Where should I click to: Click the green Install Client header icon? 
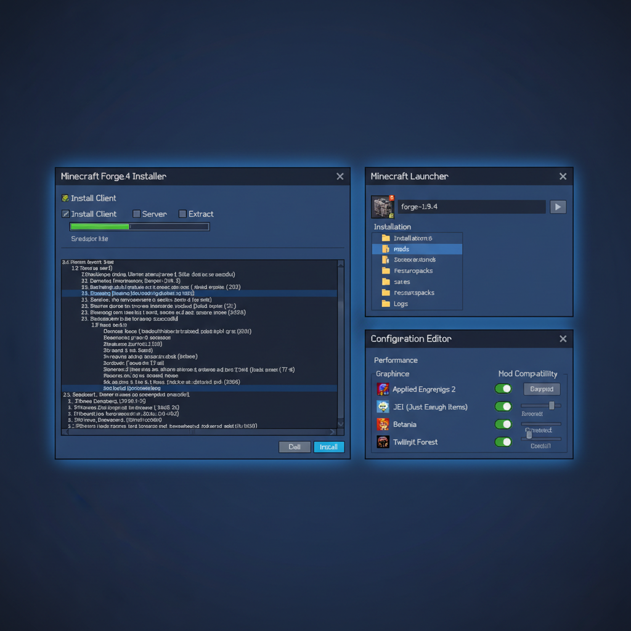pyautogui.click(x=65, y=198)
